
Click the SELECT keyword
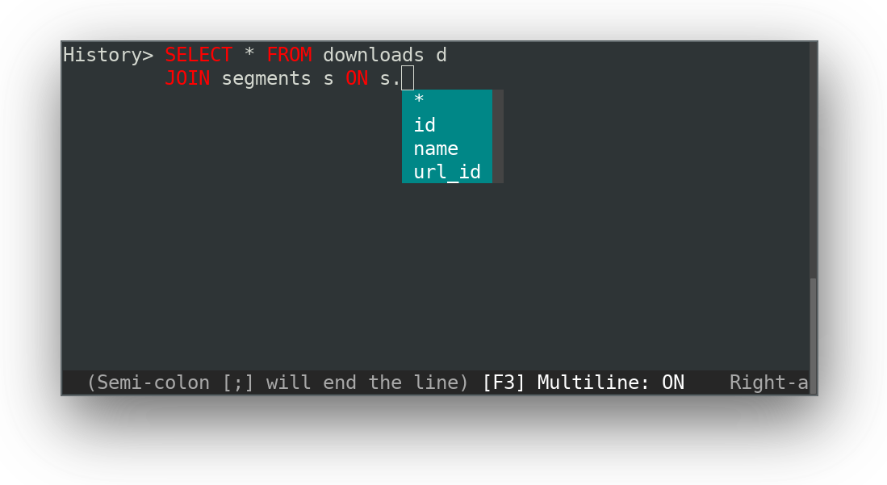(x=199, y=55)
